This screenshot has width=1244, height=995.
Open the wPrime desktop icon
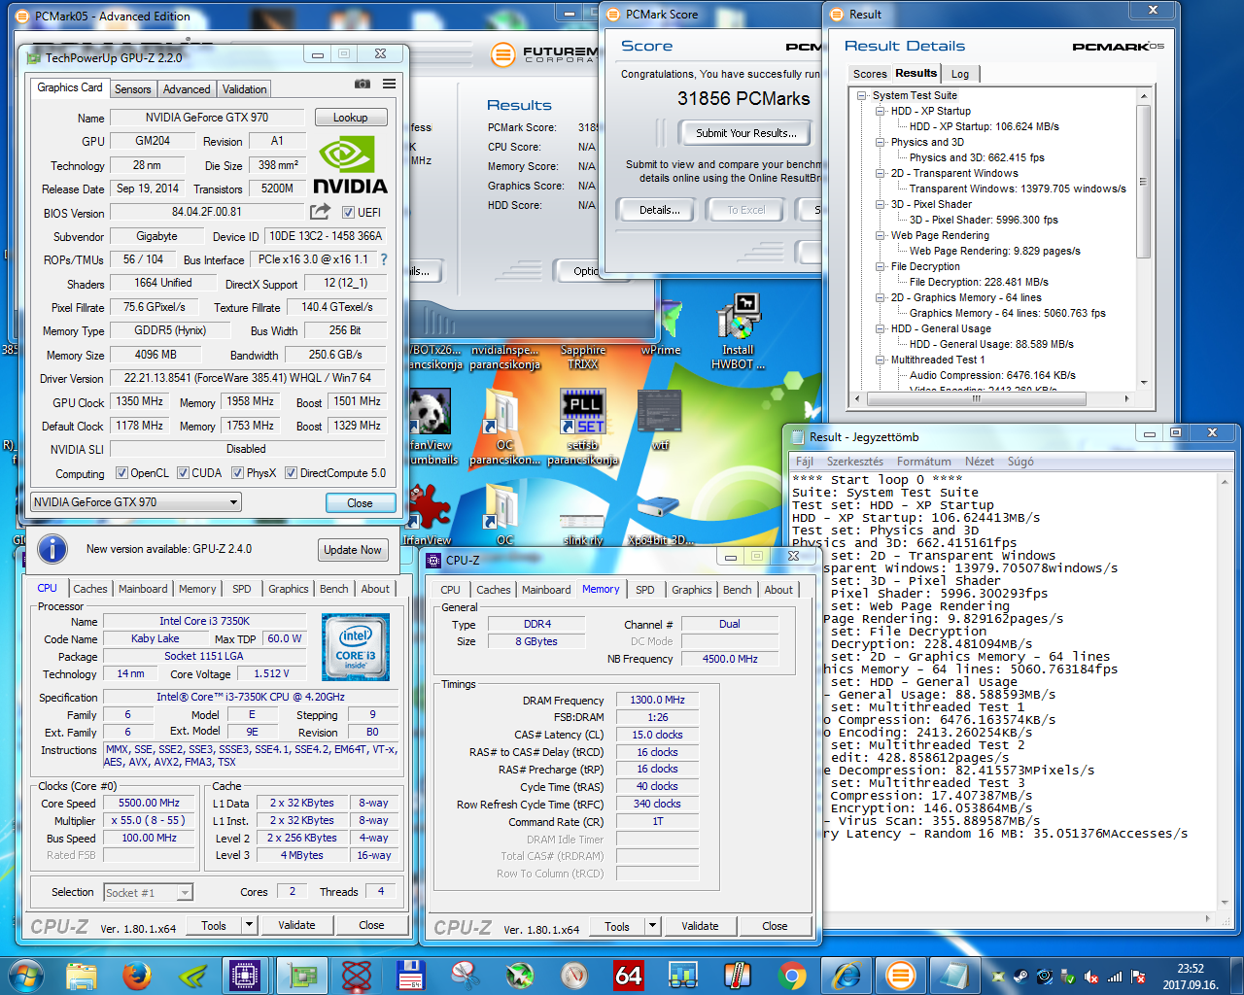coord(661,328)
